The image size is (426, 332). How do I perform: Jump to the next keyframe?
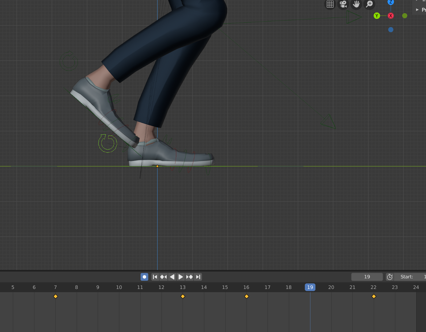[189, 277]
